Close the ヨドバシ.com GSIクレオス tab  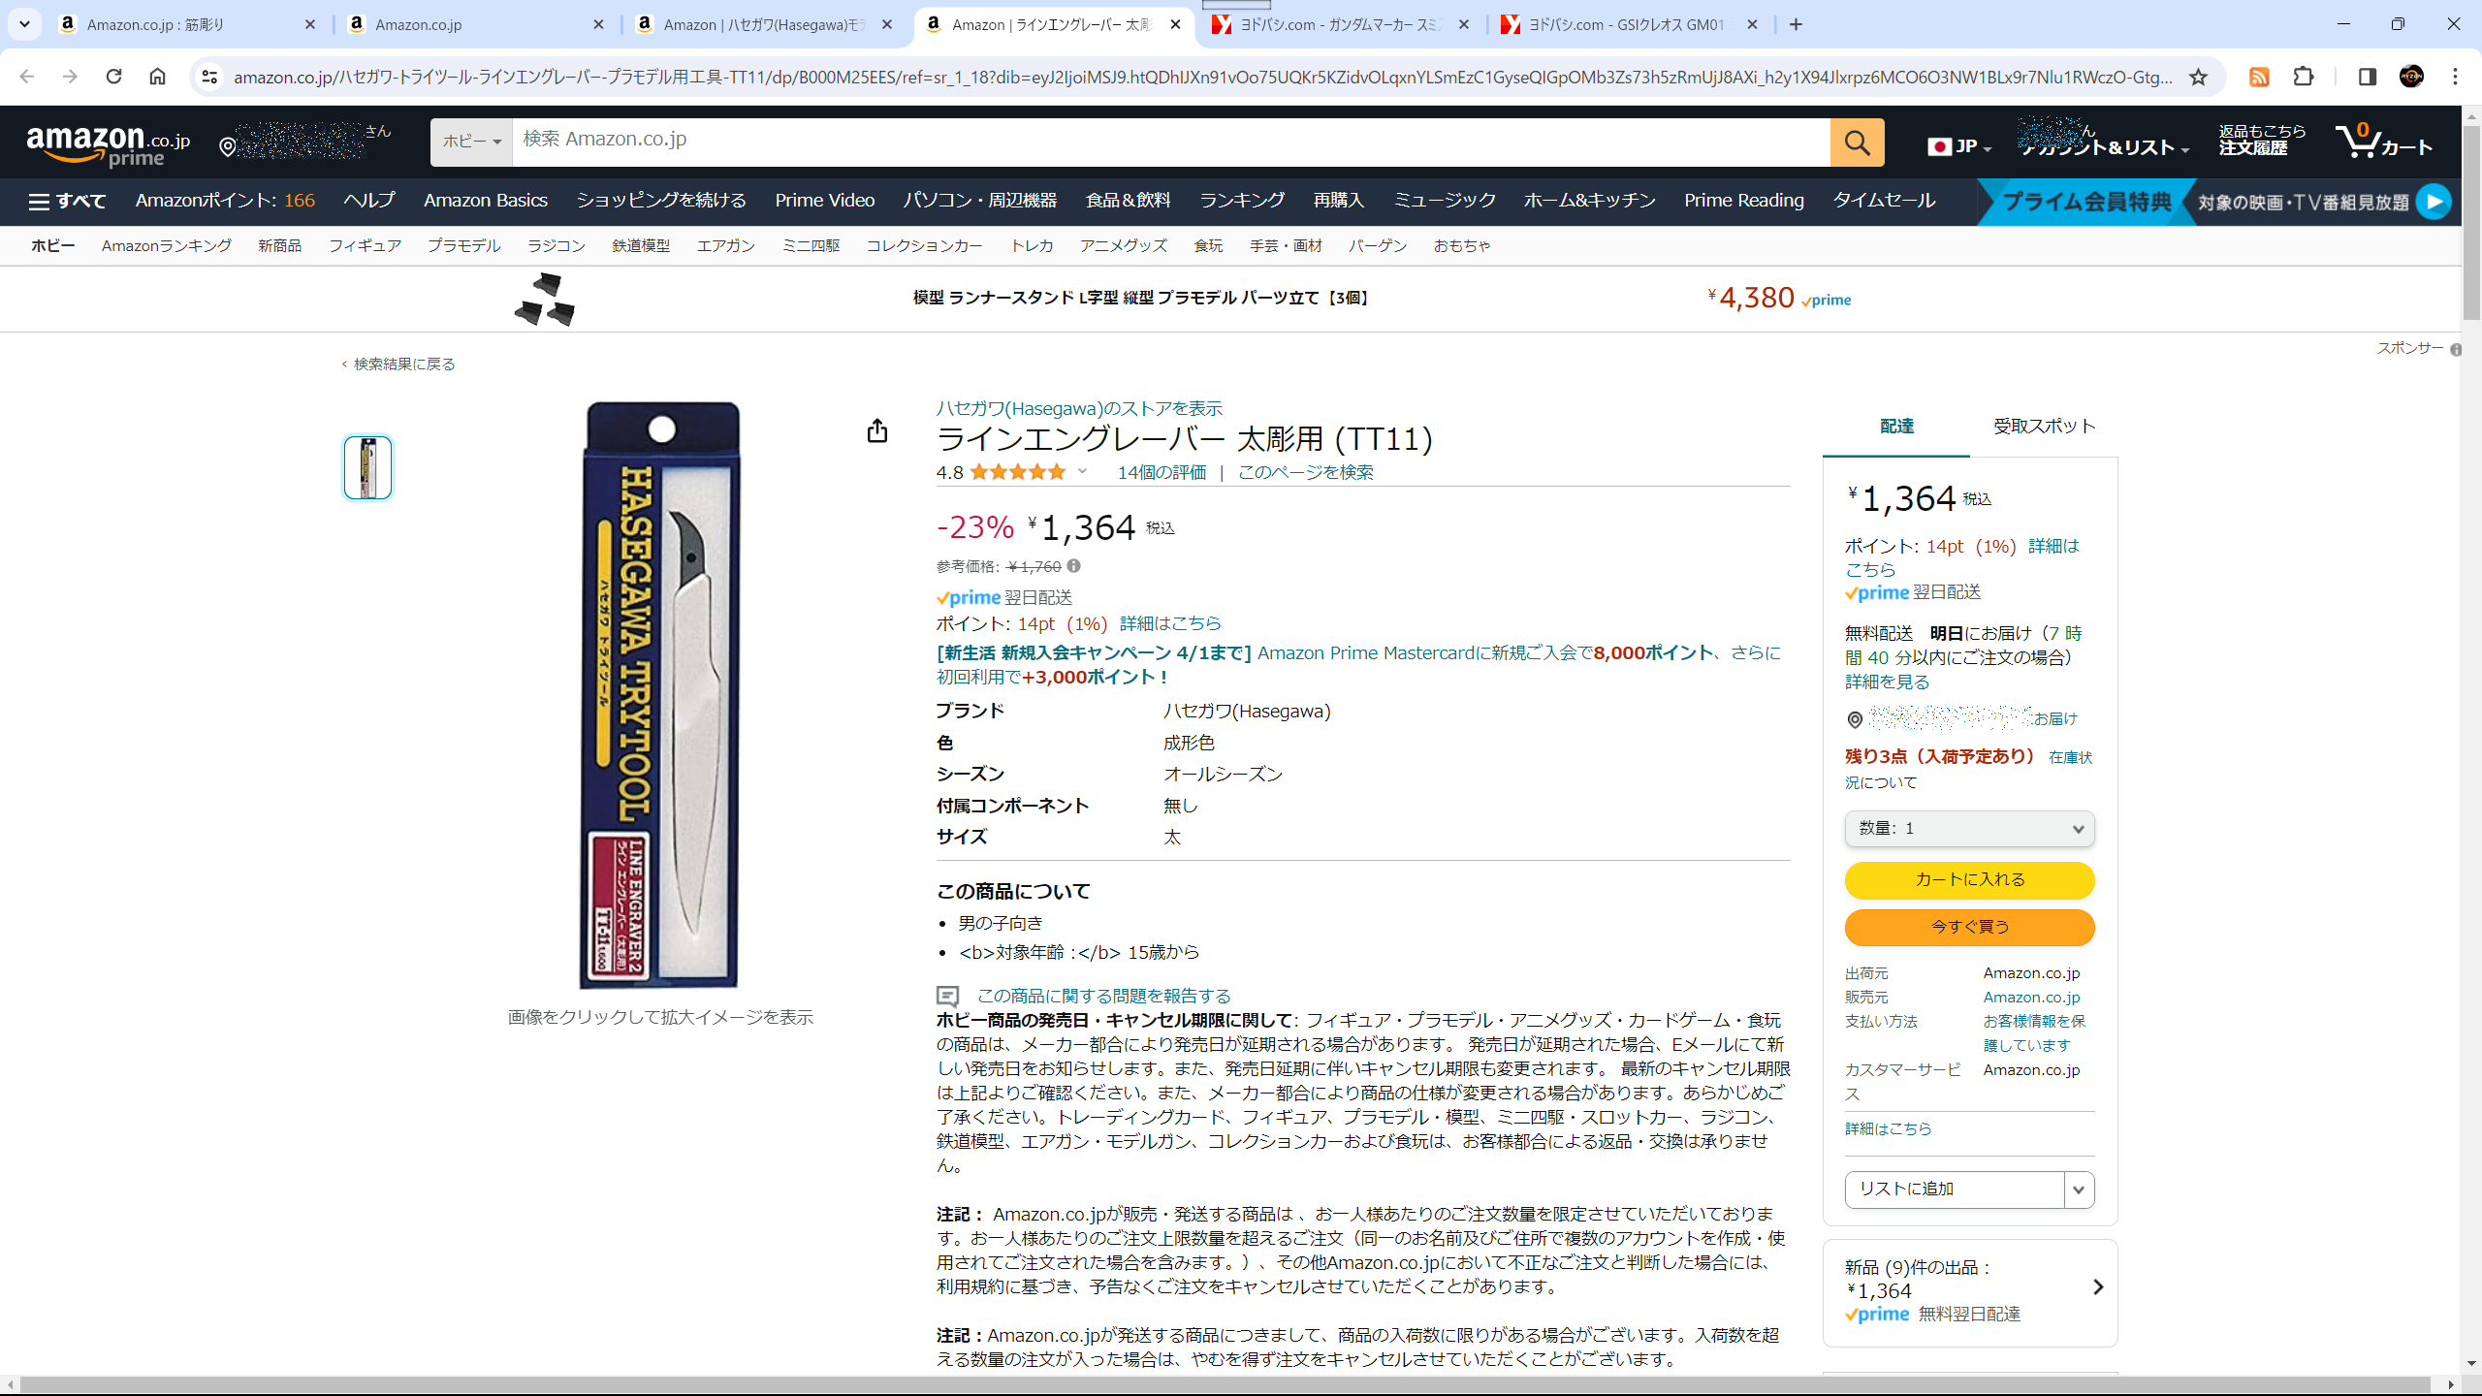[1752, 24]
